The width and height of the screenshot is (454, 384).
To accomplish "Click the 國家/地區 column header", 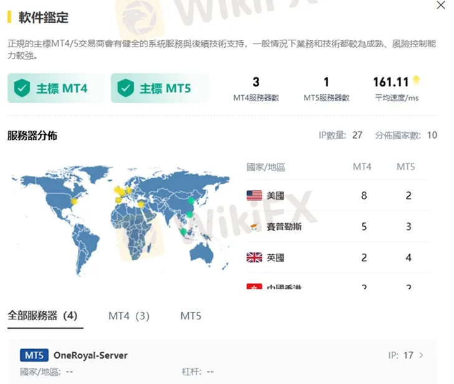I will 266,167.
